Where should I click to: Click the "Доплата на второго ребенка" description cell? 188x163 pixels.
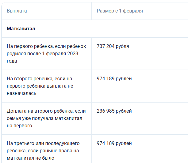(46, 118)
